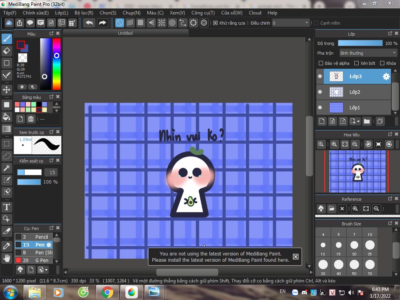
Task: Select the G Pen brush
Action: click(34, 260)
